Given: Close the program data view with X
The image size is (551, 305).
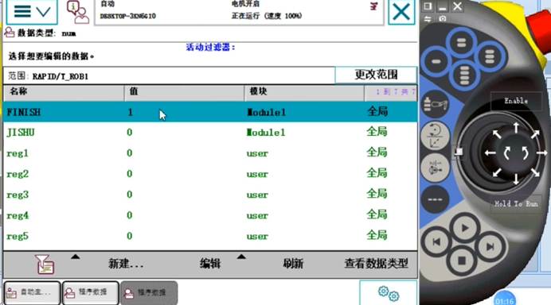Looking at the screenshot, I should [401, 12].
